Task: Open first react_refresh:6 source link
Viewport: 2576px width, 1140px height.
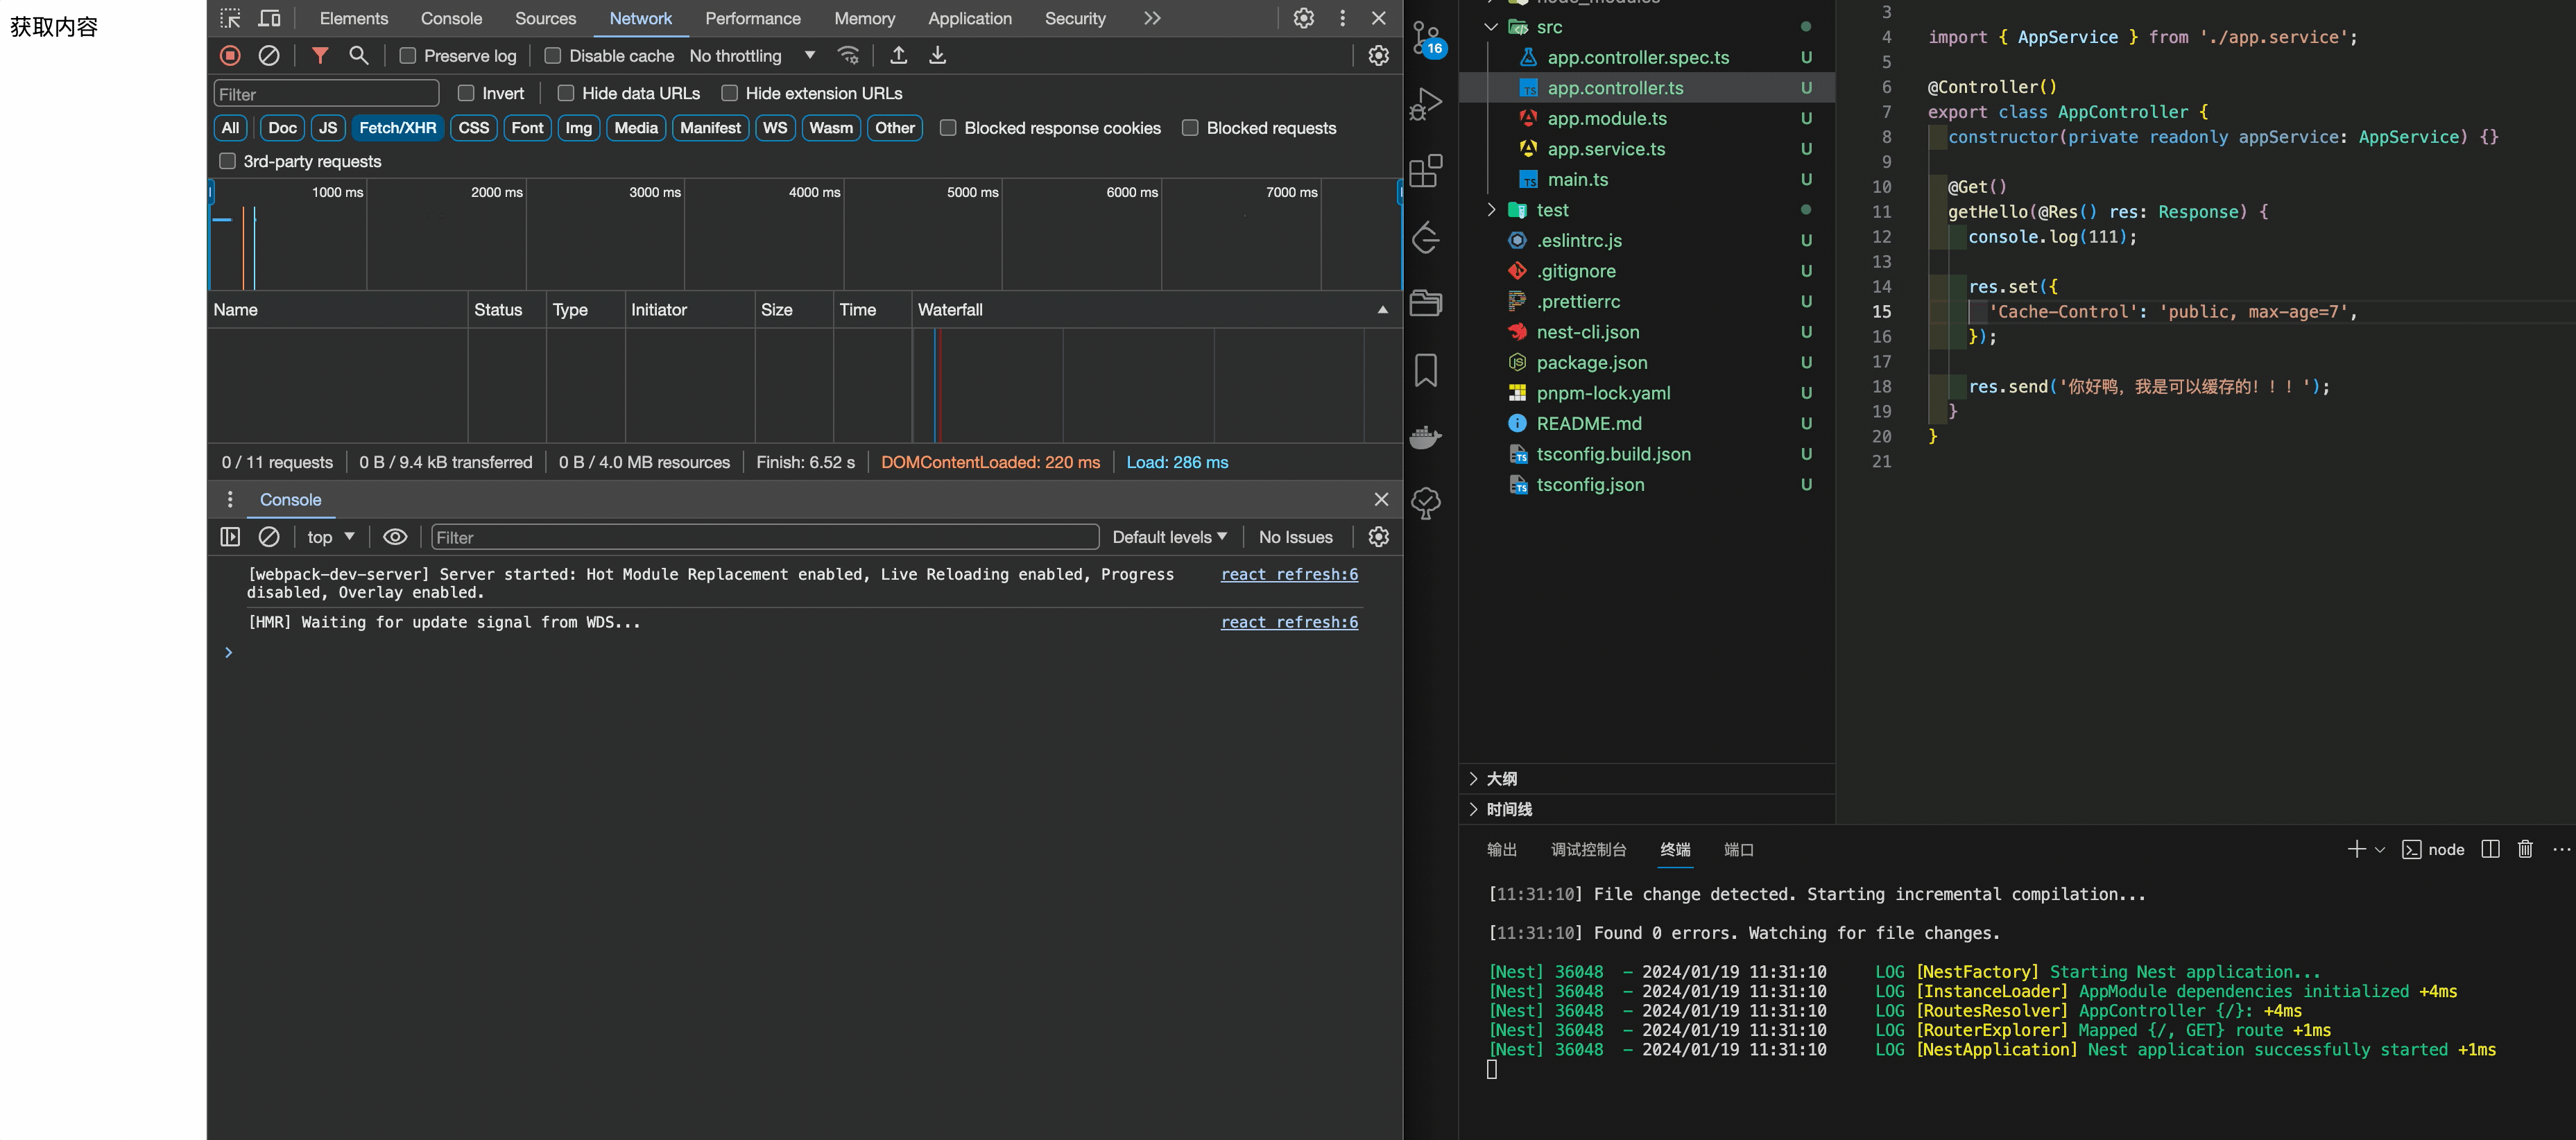Action: click(x=1289, y=574)
